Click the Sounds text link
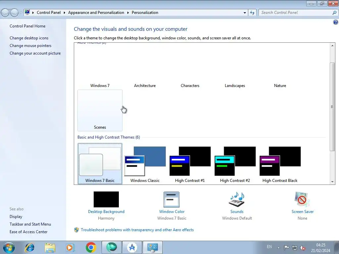 click(237, 212)
